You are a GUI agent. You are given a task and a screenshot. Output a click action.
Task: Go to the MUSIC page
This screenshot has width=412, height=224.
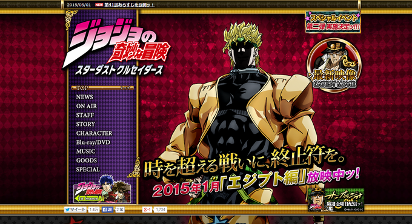(85, 151)
